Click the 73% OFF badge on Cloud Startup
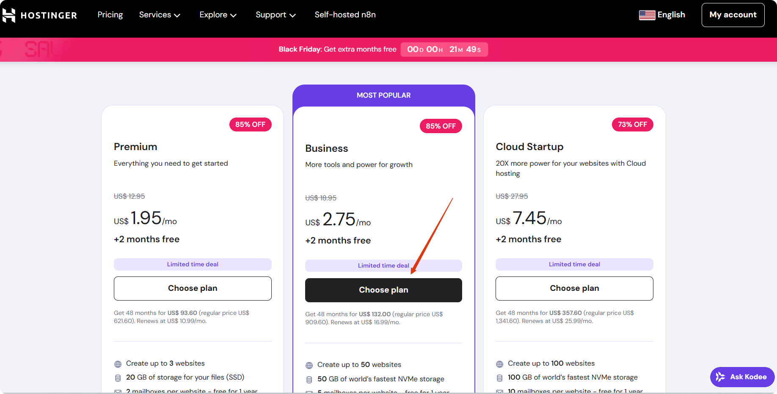The width and height of the screenshot is (777, 394). 632,124
